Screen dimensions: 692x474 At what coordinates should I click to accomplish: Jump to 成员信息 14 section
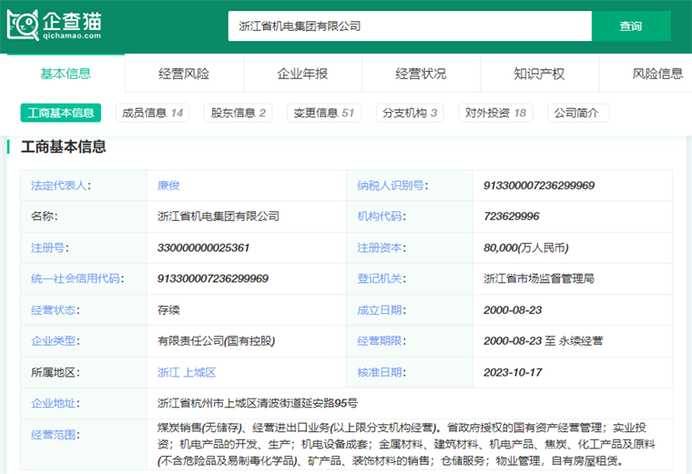click(x=152, y=113)
